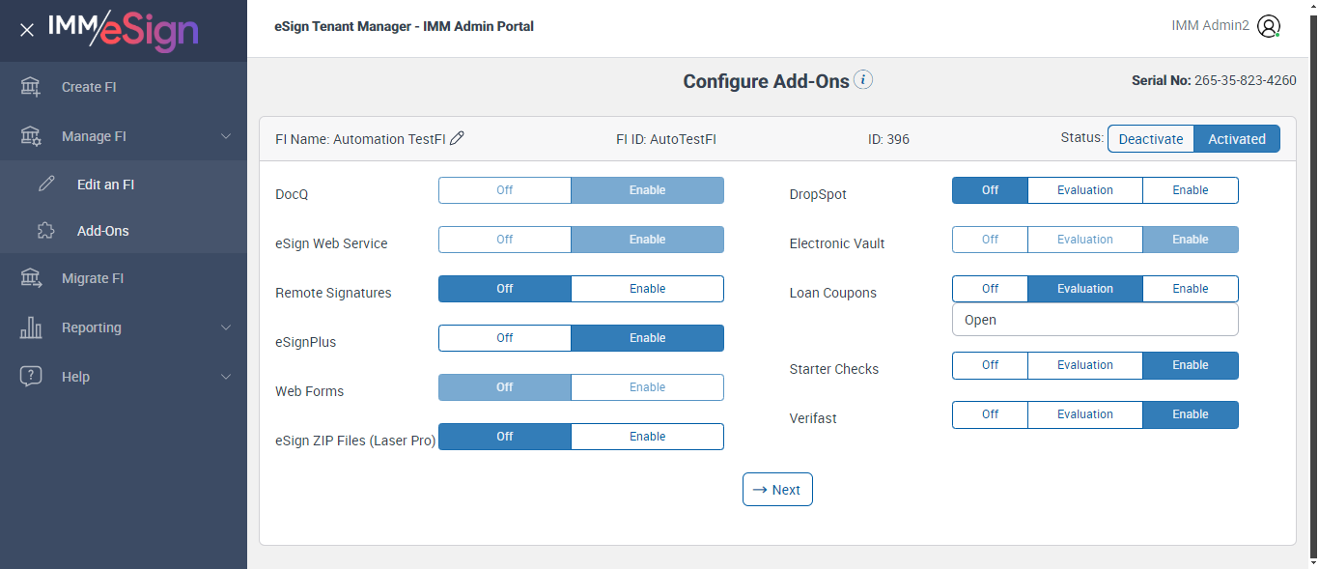
Task: Expand the Help menu chevron
Action: click(x=226, y=377)
